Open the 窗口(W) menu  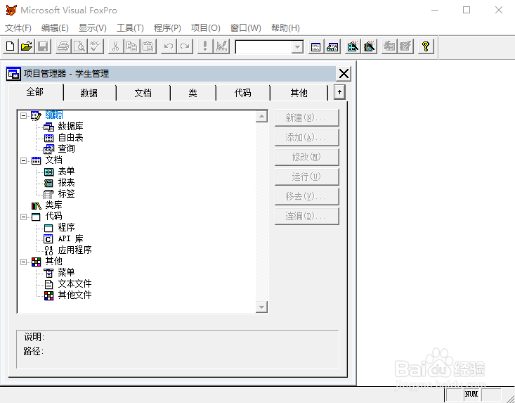[246, 28]
